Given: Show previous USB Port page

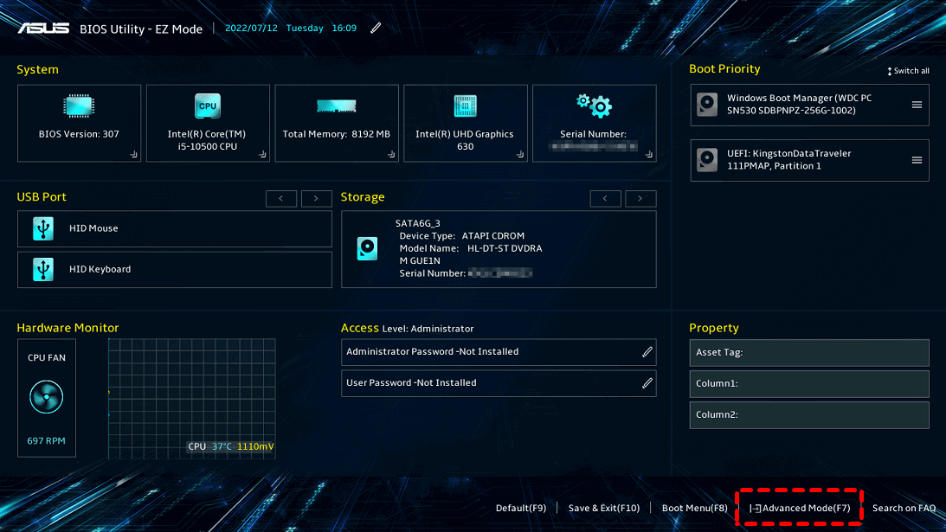Looking at the screenshot, I should point(281,199).
